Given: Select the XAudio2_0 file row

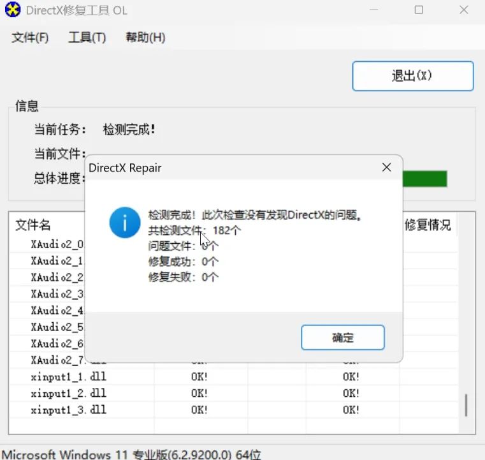Looking at the screenshot, I should [x=57, y=244].
